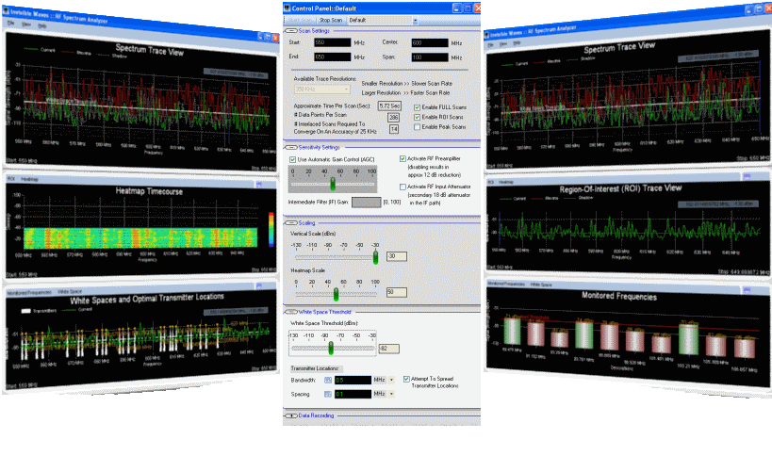Click the Center frequency input field
This screenshot has width=772, height=456.
(430, 42)
